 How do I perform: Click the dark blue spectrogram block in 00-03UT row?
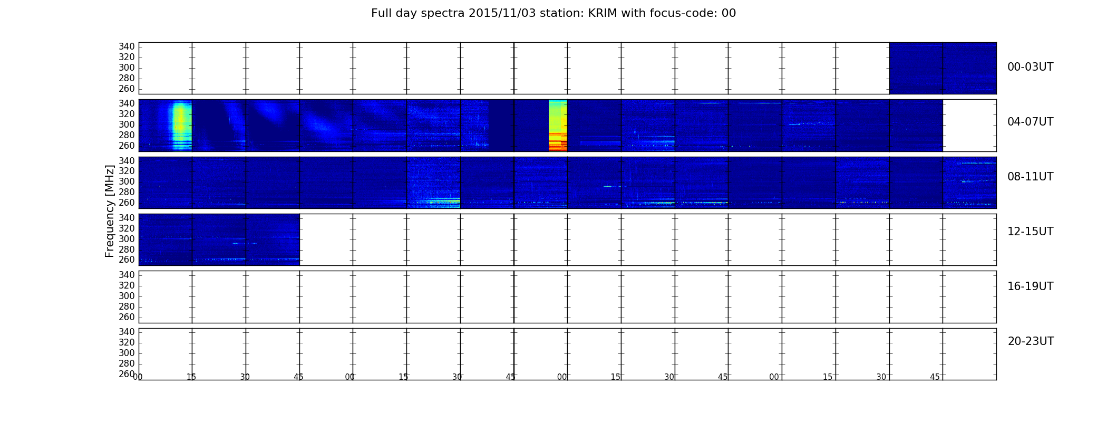coord(943,68)
